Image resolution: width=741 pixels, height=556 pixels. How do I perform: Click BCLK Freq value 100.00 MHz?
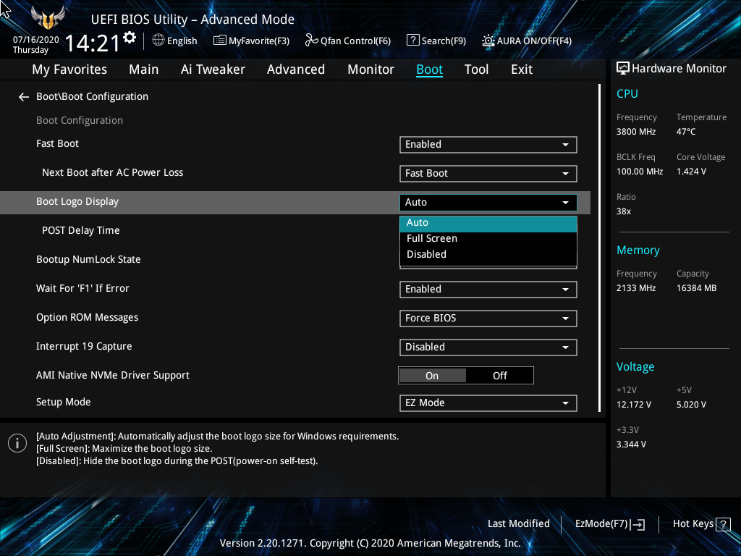tap(640, 172)
